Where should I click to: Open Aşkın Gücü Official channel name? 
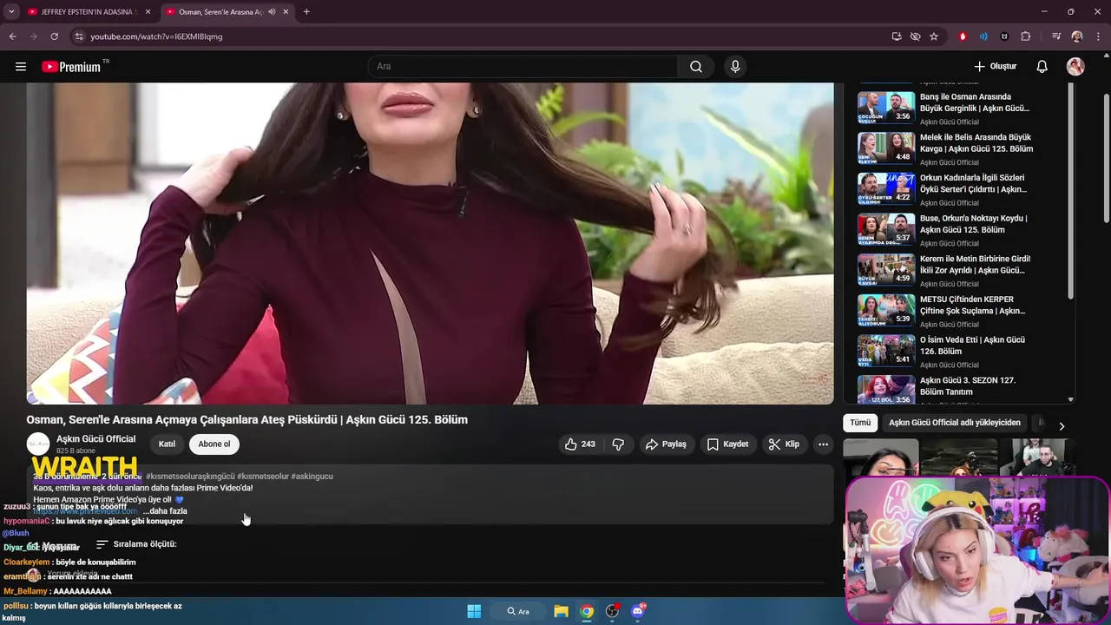tap(95, 439)
